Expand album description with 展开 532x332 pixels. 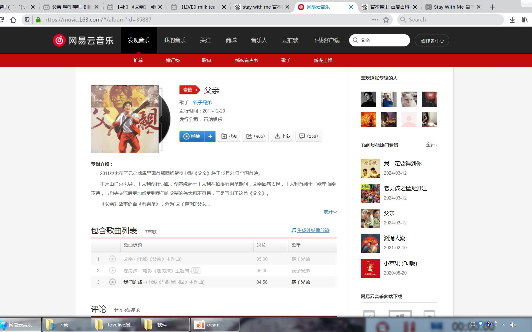point(330,211)
